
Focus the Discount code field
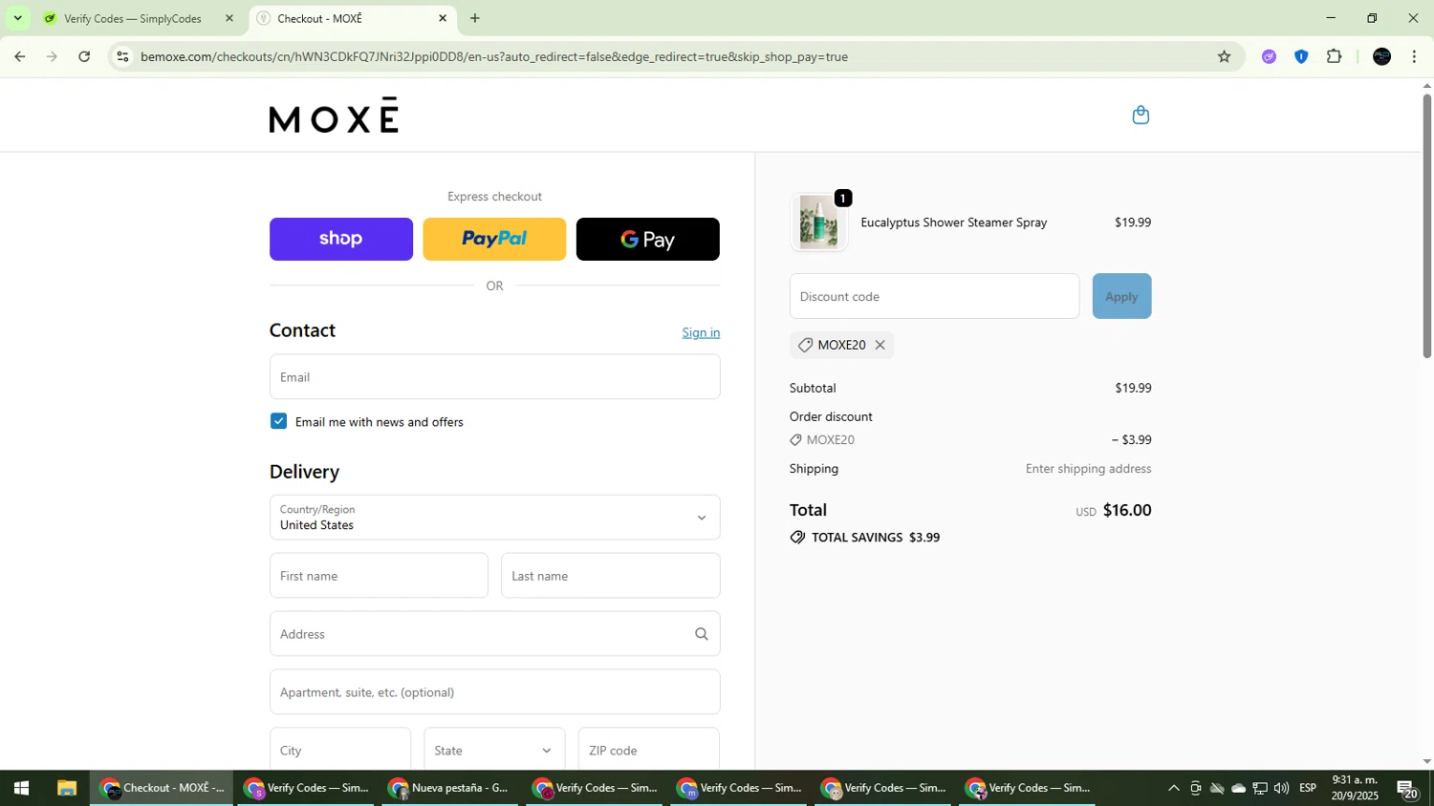coord(934,296)
